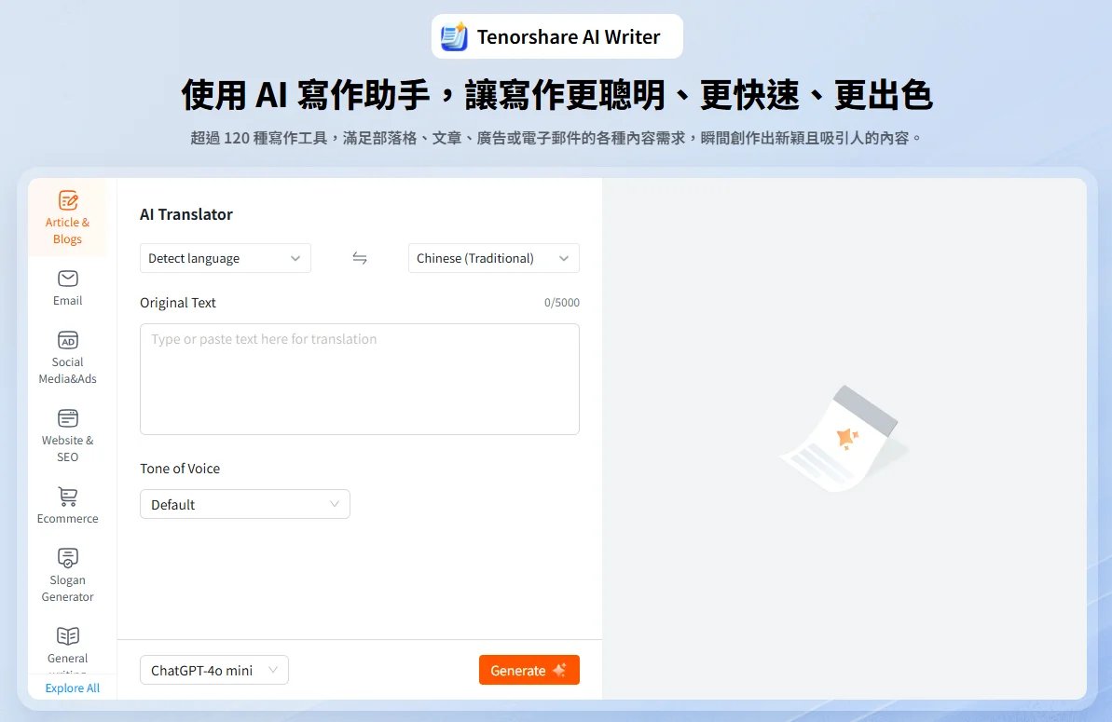Click the document illustration in the output area
1112x722 pixels.
pos(844,438)
